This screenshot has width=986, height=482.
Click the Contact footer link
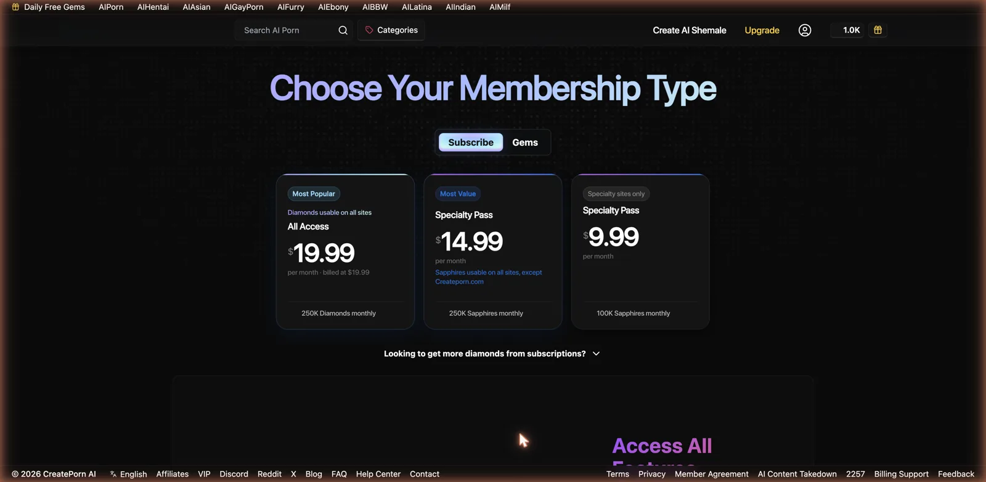(x=425, y=474)
